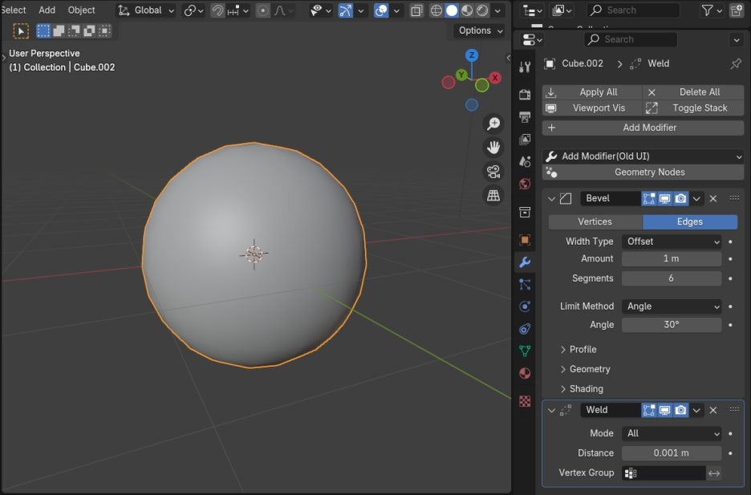This screenshot has height=495, width=751.
Task: Open the World properties tab icon
Action: point(525,184)
